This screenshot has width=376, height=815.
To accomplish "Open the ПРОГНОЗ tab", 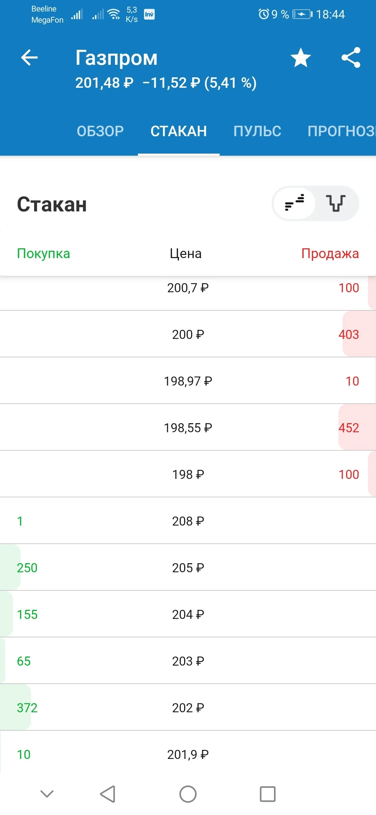I will click(x=342, y=131).
